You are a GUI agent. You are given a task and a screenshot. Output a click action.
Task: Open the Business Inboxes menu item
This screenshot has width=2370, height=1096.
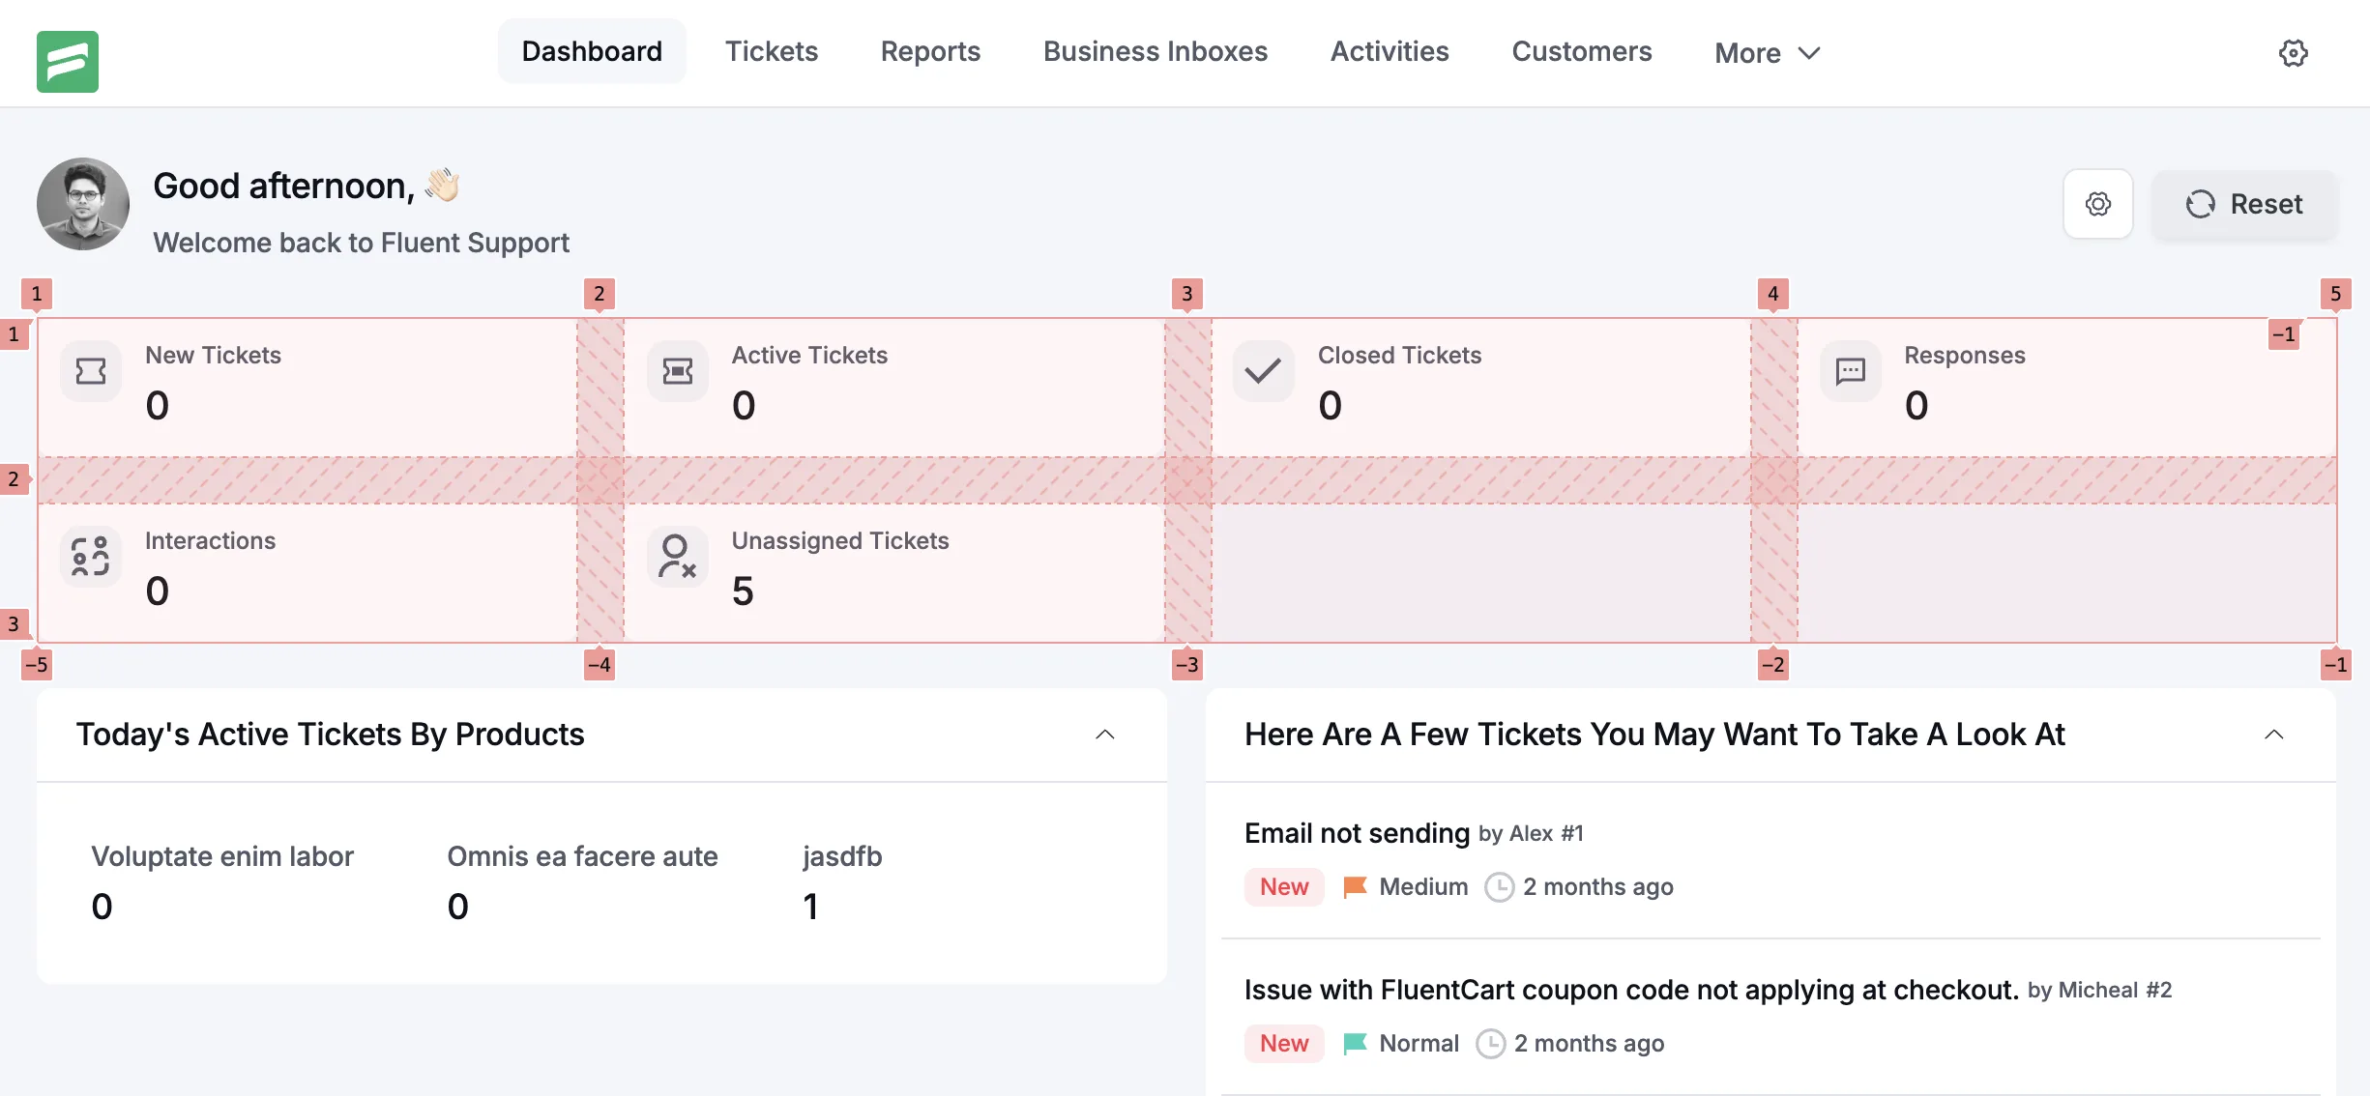1155,51
